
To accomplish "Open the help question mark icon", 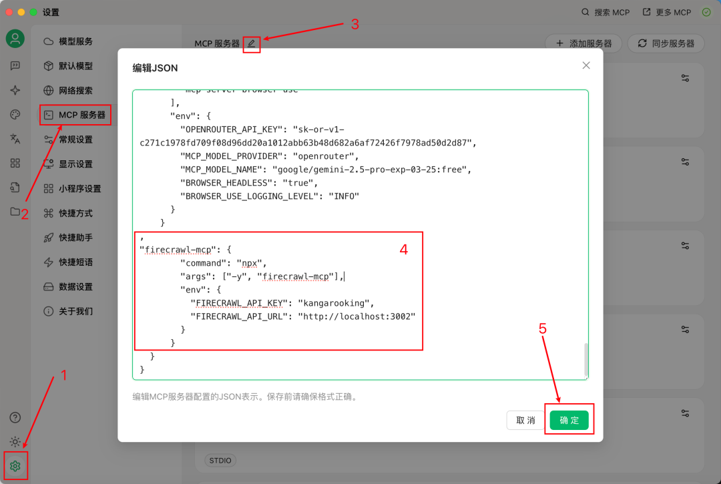I will (x=15, y=417).
